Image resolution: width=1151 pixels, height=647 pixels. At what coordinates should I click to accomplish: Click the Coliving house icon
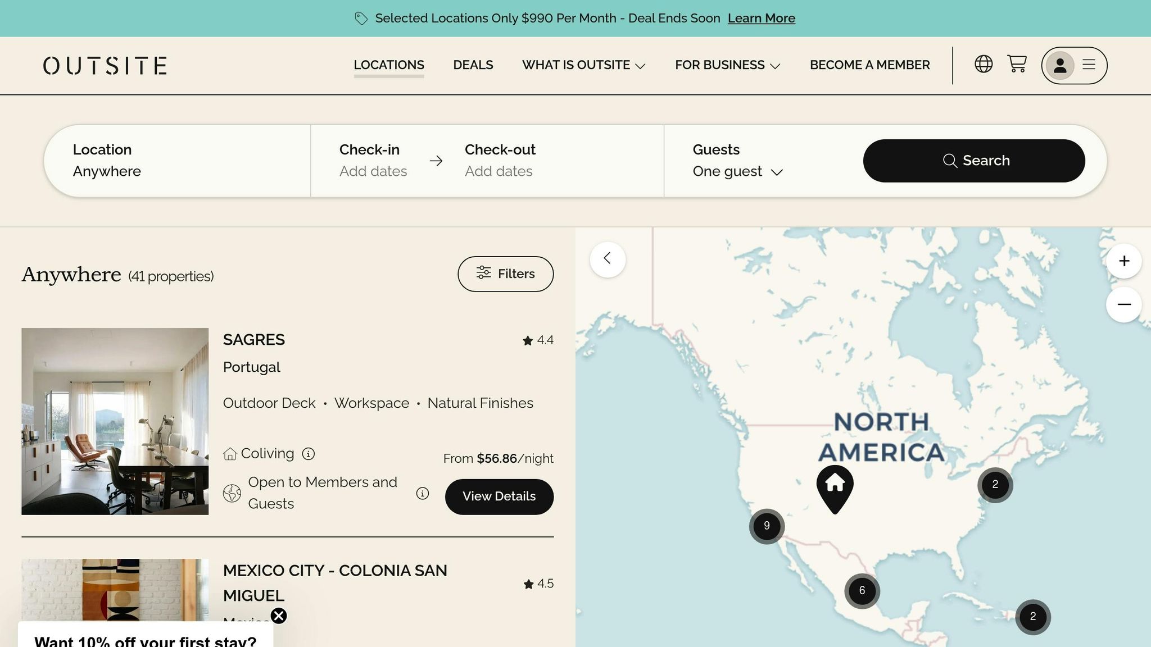tap(230, 454)
